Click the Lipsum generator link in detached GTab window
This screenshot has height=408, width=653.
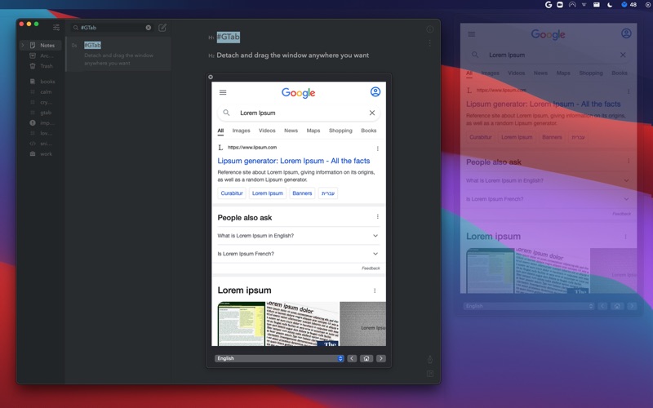click(x=543, y=104)
